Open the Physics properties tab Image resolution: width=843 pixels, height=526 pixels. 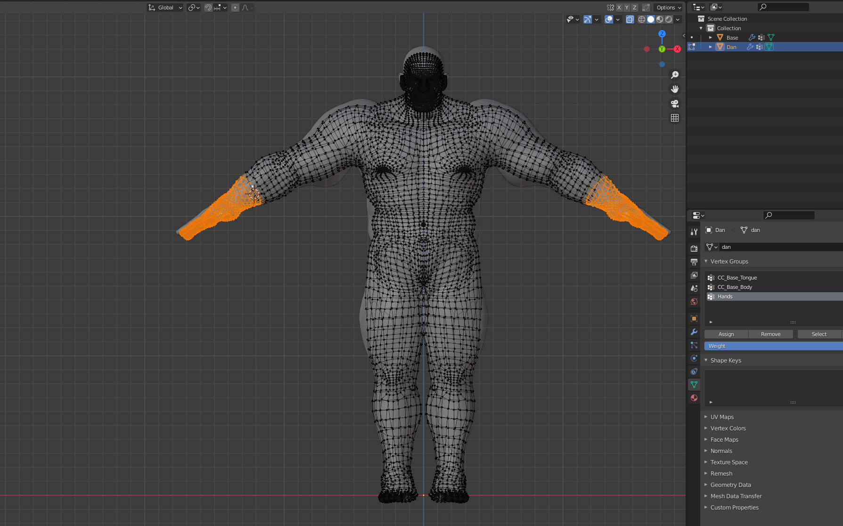pos(694,358)
